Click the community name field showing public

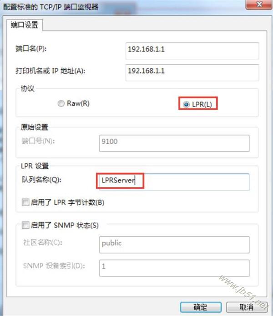(174, 245)
